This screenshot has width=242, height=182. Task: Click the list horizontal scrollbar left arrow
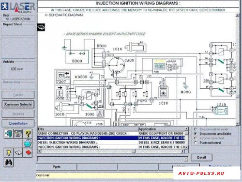(39, 151)
